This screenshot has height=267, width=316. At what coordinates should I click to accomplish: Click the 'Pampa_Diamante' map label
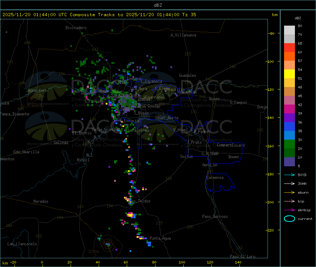(x=15, y=114)
